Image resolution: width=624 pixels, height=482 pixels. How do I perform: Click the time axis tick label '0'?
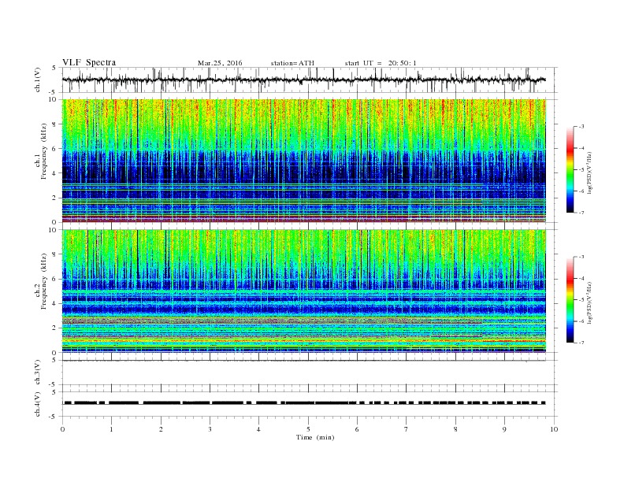pos(62,429)
